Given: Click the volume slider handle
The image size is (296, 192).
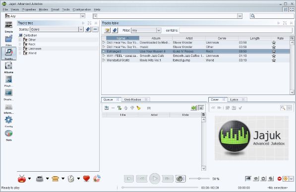Looking at the screenshot, I should click(199, 179).
